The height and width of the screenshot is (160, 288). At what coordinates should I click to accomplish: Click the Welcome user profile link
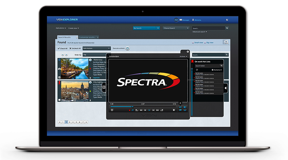pyautogui.click(x=196, y=20)
